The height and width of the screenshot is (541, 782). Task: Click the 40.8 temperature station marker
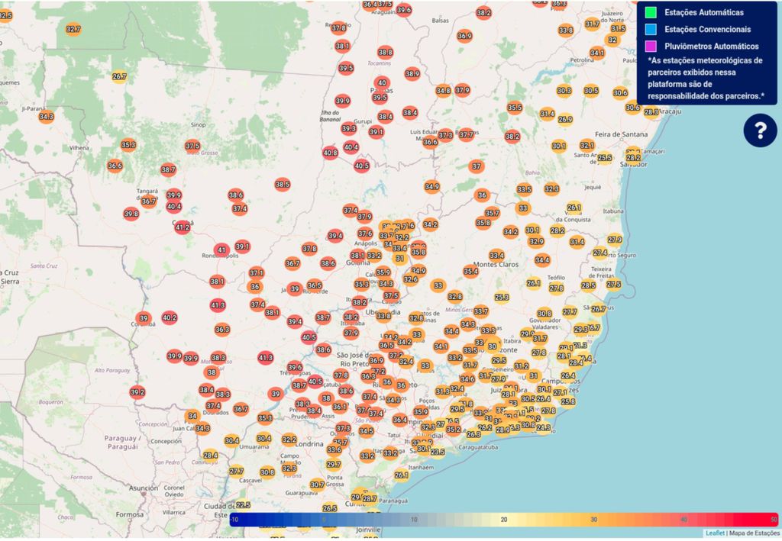(330, 153)
